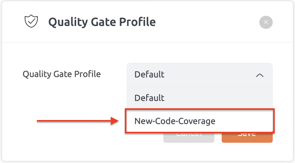Image resolution: width=295 pixels, height=163 pixels.
Task: Click the checkmark inside the shield icon
Action: [x=32, y=21]
